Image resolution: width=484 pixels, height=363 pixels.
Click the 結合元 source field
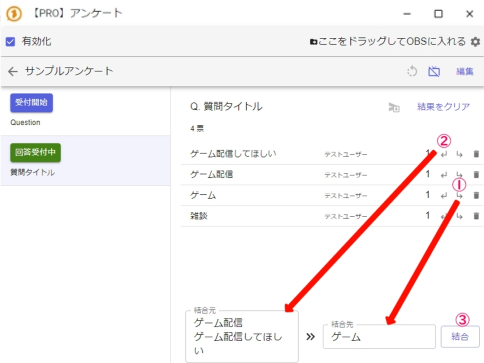pyautogui.click(x=241, y=336)
